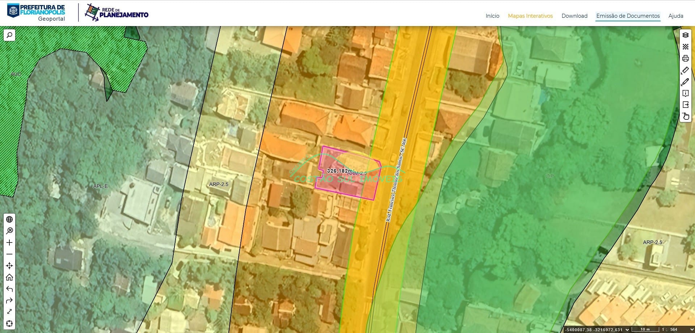This screenshot has width=695, height=333.
Task: Click the home view icon
Action: click(x=9, y=277)
